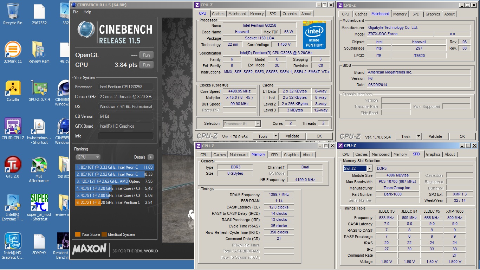Open Tools dropdown arrow in Mainboard window
The image size is (480, 270).
419,136
